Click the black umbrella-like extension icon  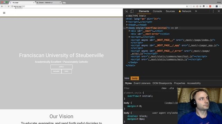(x=204, y=6)
